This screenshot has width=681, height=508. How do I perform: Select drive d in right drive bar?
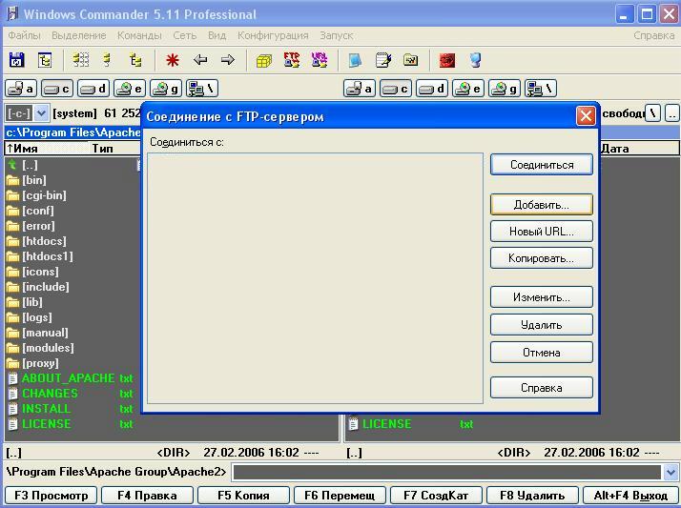[x=432, y=89]
